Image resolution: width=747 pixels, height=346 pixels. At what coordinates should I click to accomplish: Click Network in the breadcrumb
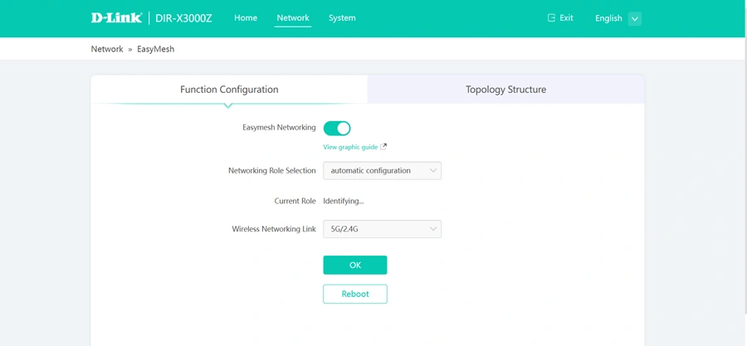pyautogui.click(x=107, y=49)
